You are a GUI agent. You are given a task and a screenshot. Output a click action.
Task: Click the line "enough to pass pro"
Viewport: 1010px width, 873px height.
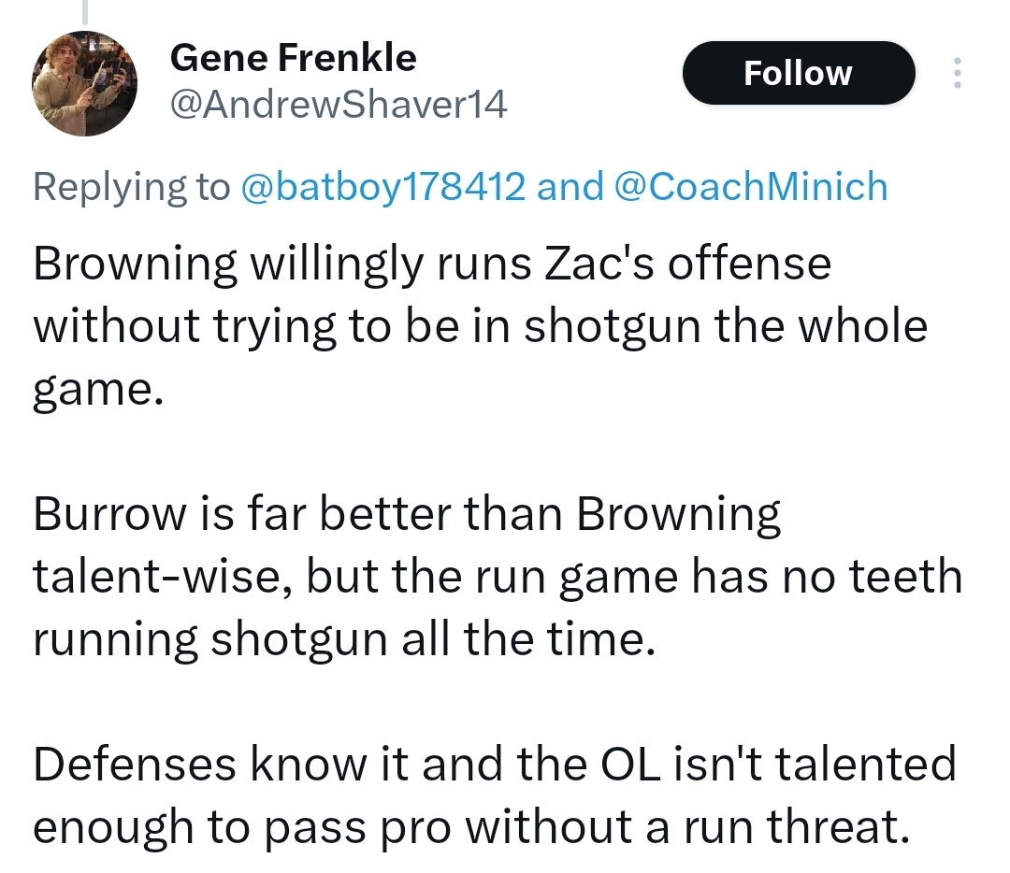[x=471, y=826]
